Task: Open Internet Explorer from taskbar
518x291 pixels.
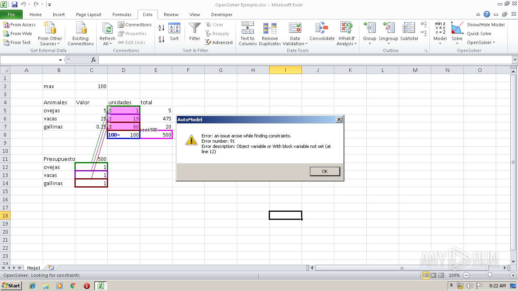Action: tap(32, 286)
